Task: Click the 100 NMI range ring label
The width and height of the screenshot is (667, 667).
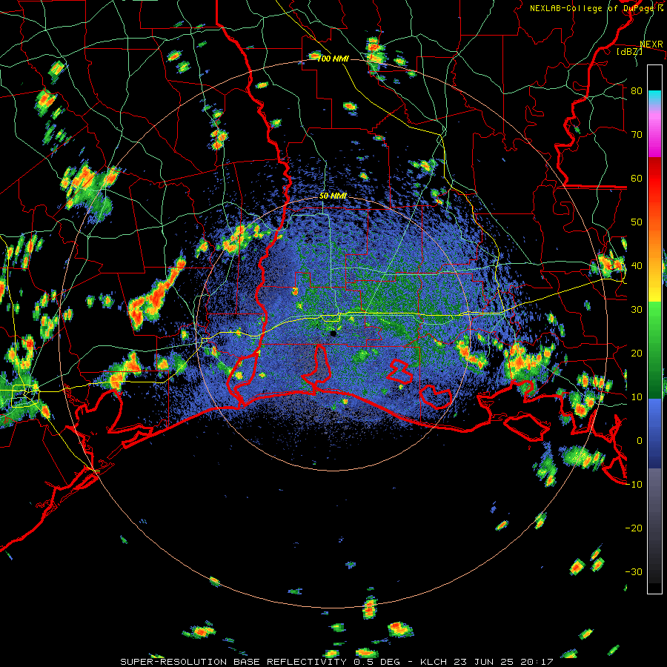Action: 333,59
